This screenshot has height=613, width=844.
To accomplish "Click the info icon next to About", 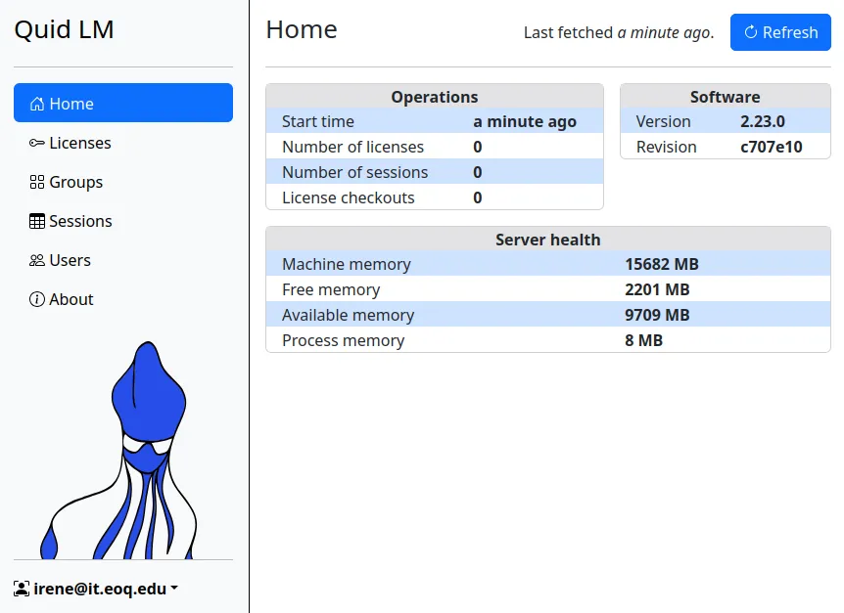I will click(x=35, y=299).
